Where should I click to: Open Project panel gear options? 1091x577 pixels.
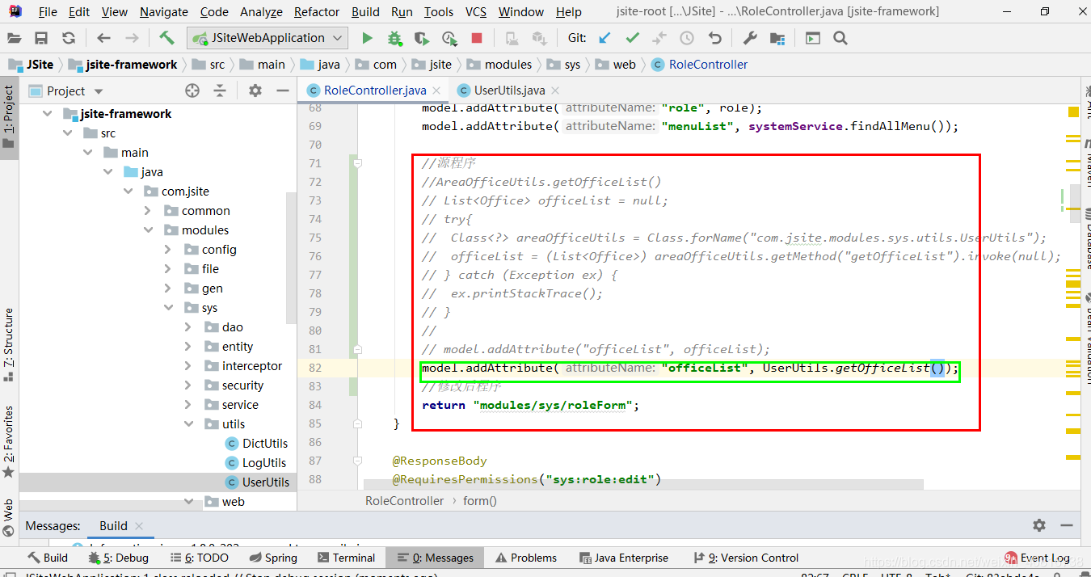tap(255, 91)
